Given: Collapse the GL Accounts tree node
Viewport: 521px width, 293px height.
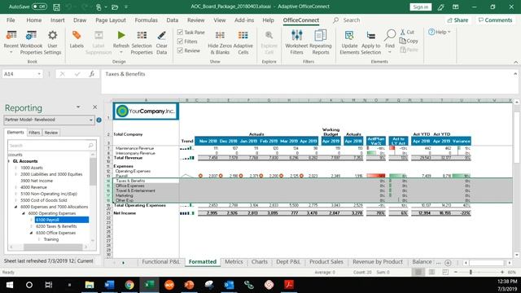Looking at the screenshot, I should 9,161.
